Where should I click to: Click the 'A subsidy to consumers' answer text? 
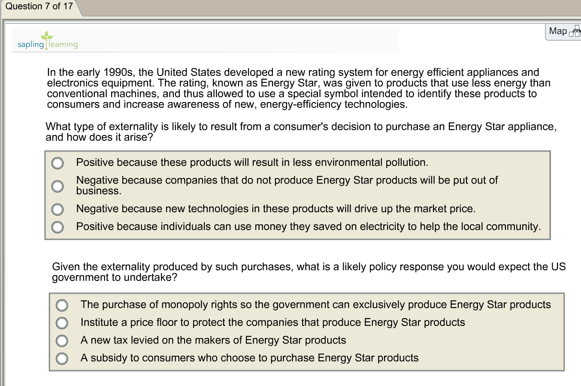pos(249,358)
